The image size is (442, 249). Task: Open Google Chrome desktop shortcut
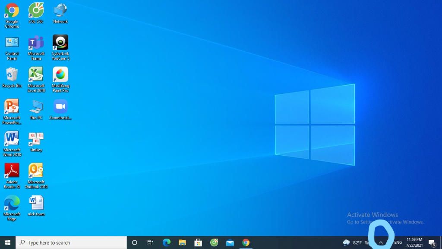pos(12,16)
